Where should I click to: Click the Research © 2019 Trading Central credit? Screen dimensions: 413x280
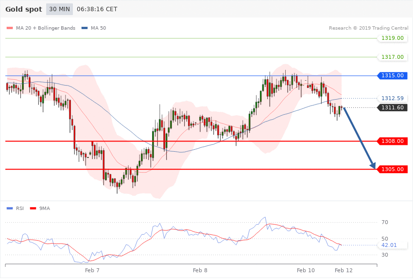pos(368,28)
